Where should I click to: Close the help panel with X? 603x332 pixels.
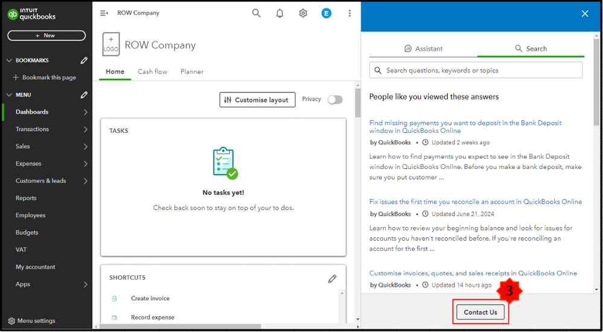tap(585, 13)
